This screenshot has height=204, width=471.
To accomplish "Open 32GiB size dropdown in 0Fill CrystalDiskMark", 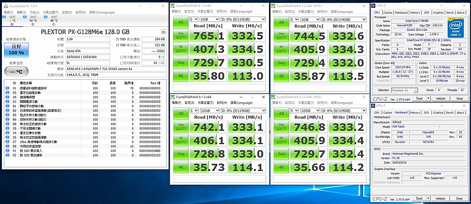I will coord(310,111).
